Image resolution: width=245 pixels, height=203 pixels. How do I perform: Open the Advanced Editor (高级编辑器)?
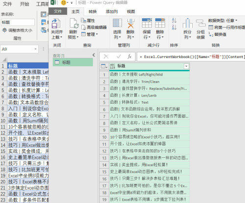[x=94, y=27]
